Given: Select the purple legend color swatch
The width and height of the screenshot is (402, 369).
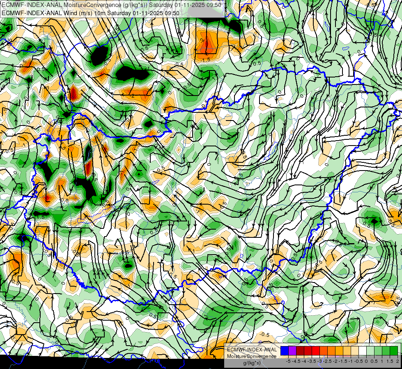Looking at the screenshot, I should click(x=292, y=351).
